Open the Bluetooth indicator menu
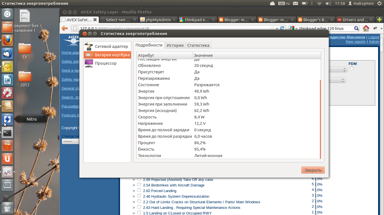The width and height of the screenshot is (384, 215). tap(311, 3)
